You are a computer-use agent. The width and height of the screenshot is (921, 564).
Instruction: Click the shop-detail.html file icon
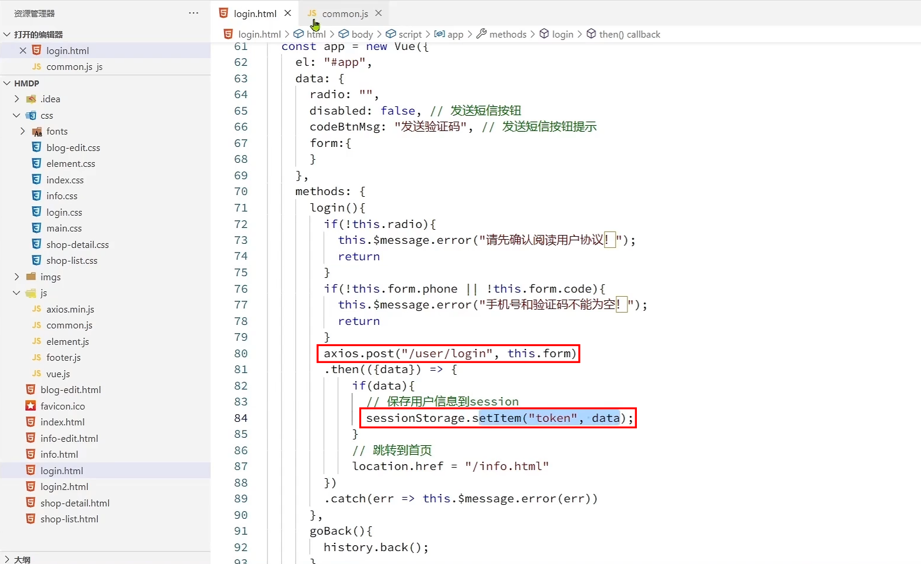pyautogui.click(x=31, y=503)
